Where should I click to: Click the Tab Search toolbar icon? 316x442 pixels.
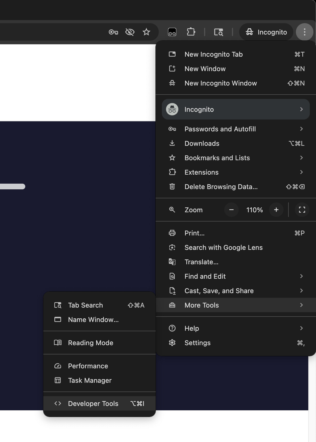219,32
